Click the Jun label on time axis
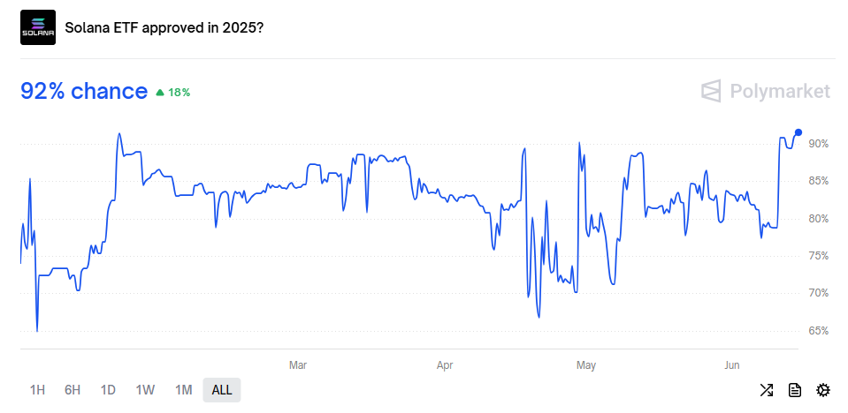The height and width of the screenshot is (413, 848). click(732, 365)
